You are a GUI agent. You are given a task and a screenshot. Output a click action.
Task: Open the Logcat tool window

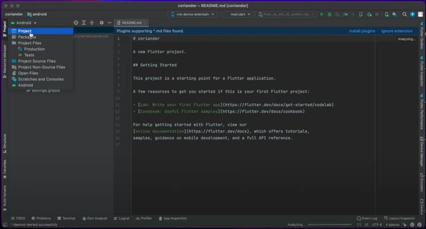pos(121,218)
